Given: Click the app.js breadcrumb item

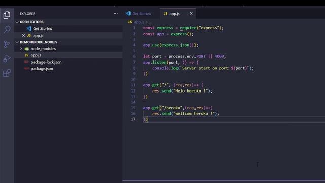Looking at the screenshot, I should (x=139, y=22).
